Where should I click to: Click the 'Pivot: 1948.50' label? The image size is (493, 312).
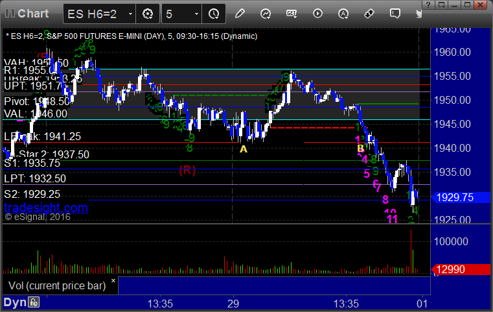pos(37,101)
